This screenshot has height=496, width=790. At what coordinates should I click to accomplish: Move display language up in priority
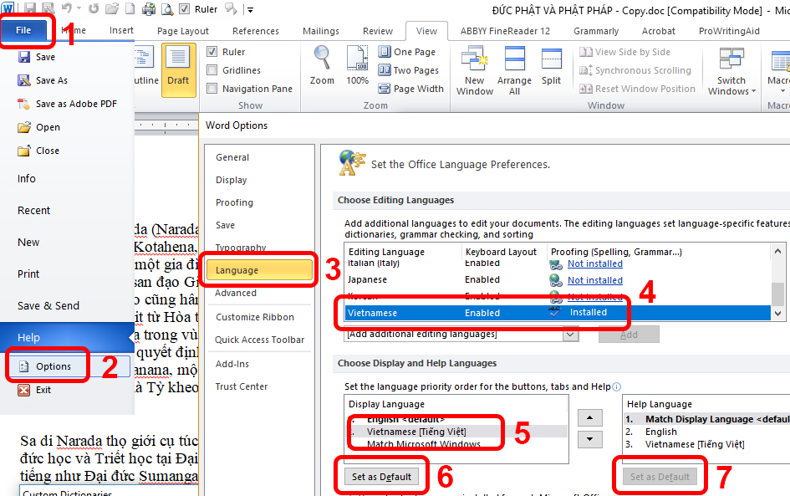tap(589, 417)
